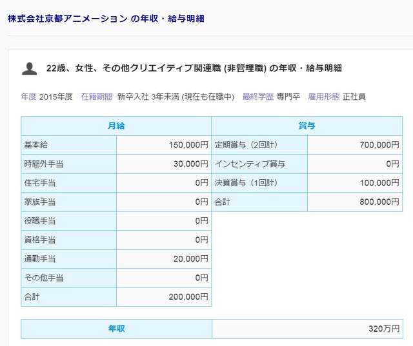Click the 22歳、女性 profile heading
This screenshot has height=346, width=413.
pyautogui.click(x=194, y=68)
